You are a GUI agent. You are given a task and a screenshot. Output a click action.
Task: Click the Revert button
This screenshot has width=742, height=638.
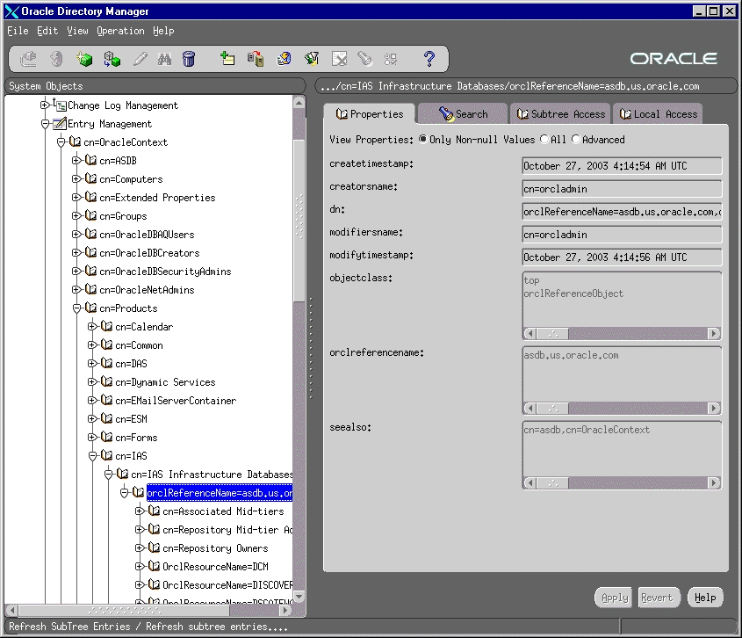[x=658, y=598]
